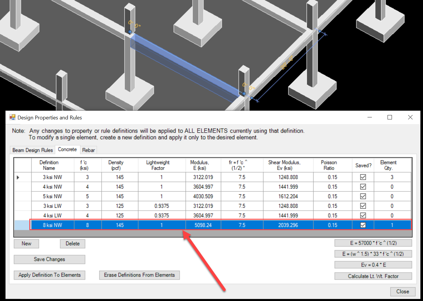Click the 5098.24 modulus cell

203,225
